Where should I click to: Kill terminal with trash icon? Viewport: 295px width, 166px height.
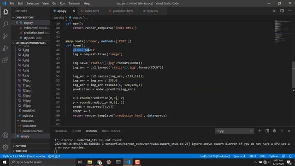(x=275, y=131)
